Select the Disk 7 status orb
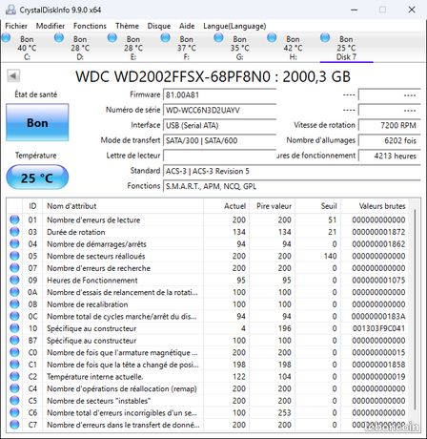Viewport: 427px width, 439px height. tap(325, 38)
